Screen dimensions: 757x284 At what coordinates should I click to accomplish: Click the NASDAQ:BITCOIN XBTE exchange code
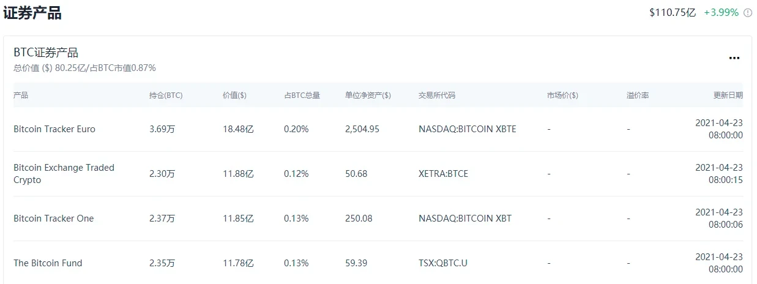click(x=468, y=129)
